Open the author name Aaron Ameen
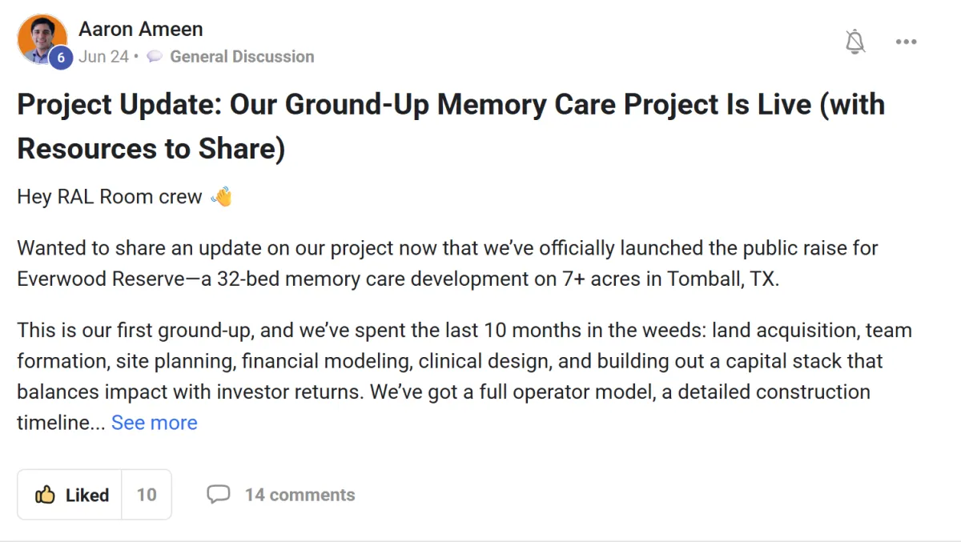Viewport: 961px width, 542px height. [141, 29]
